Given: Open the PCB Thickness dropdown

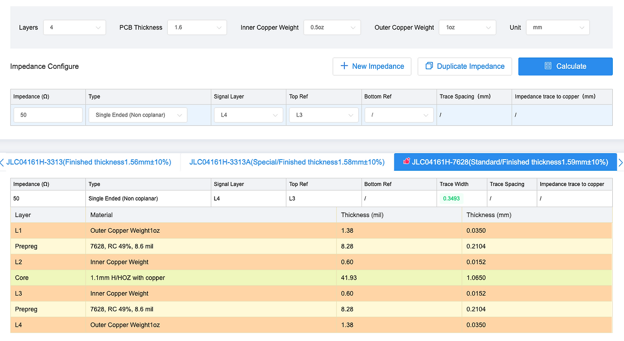Looking at the screenshot, I should 197,27.
